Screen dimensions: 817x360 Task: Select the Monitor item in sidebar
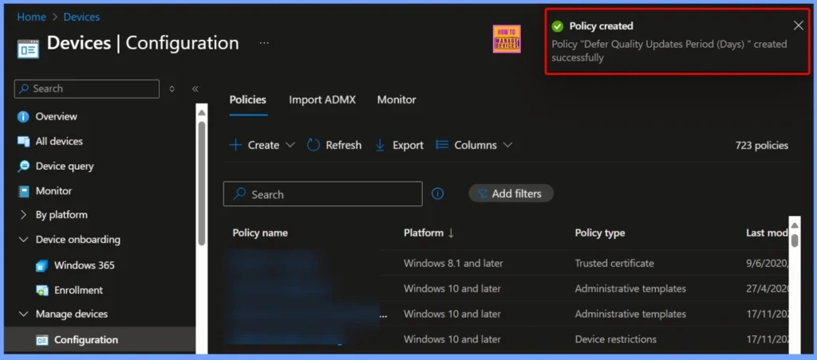tap(53, 190)
